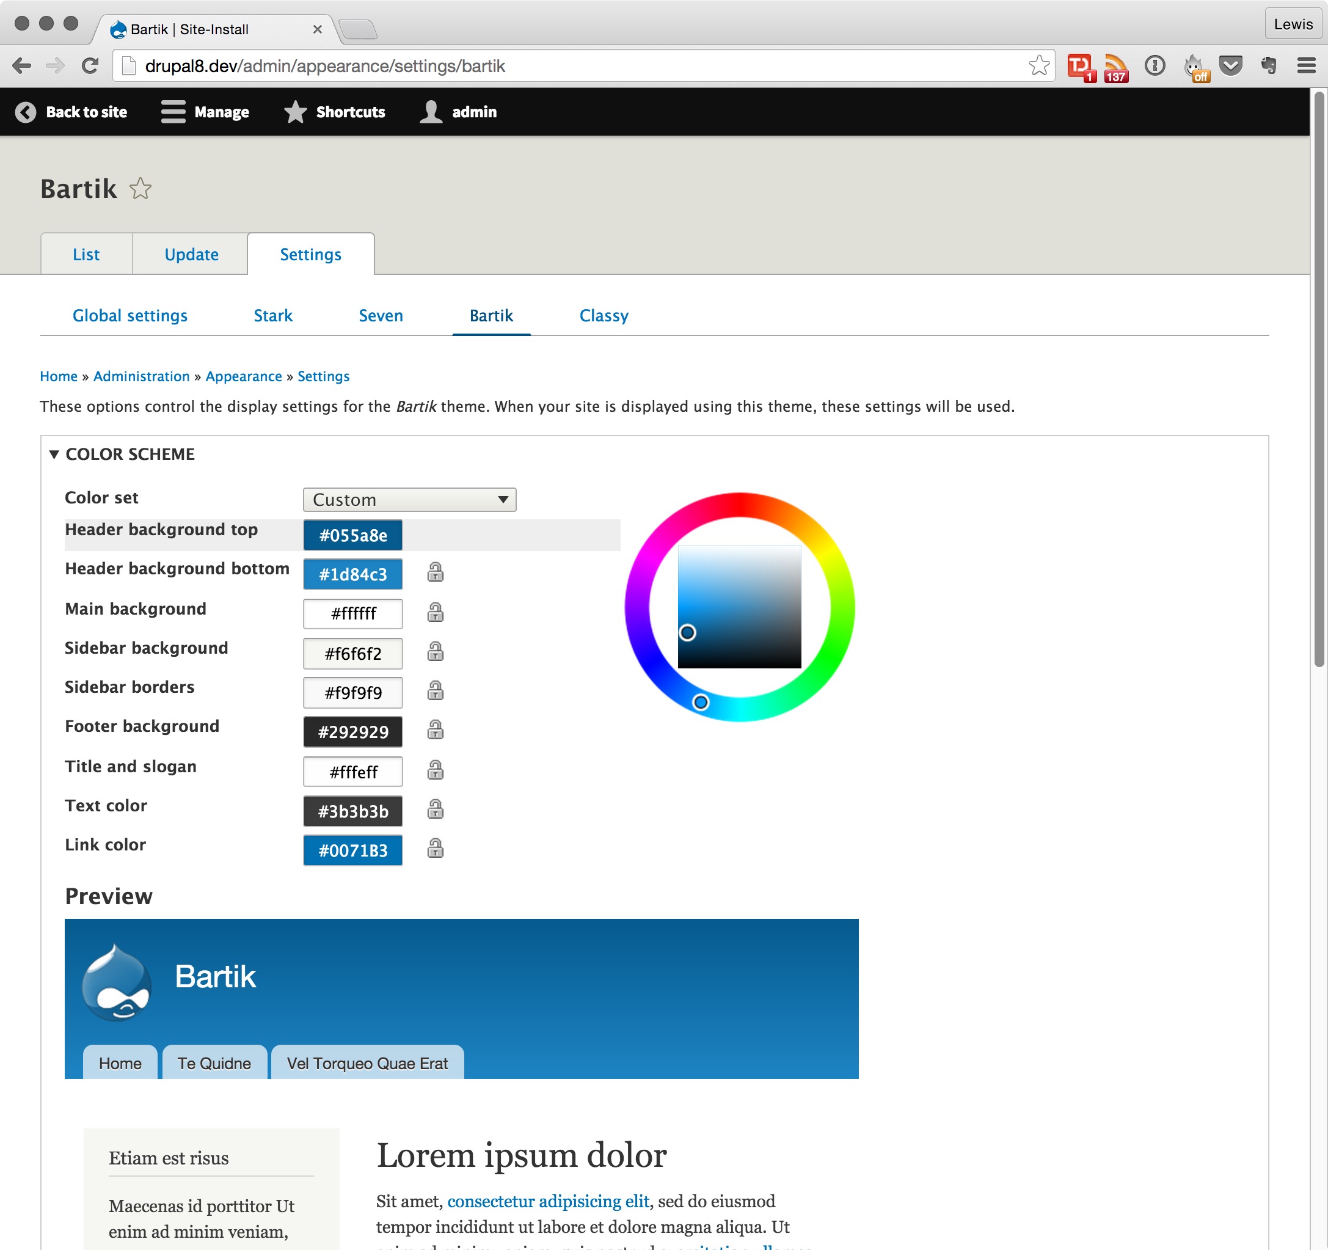1328x1250 pixels.
Task: Click the hue marker on the color wheel
Action: point(700,701)
